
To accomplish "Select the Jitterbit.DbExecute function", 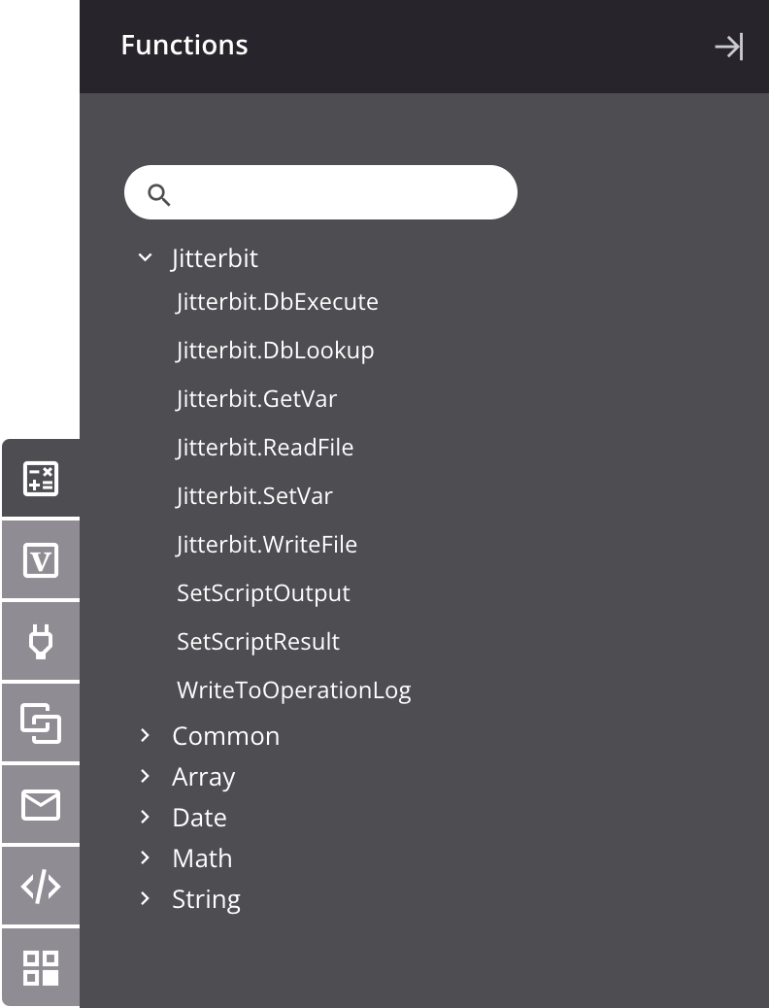I will coord(278,301).
